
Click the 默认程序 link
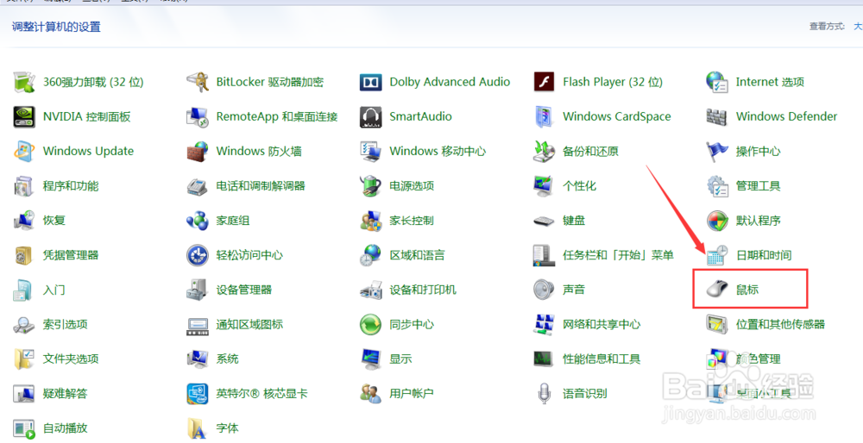pyautogui.click(x=759, y=221)
